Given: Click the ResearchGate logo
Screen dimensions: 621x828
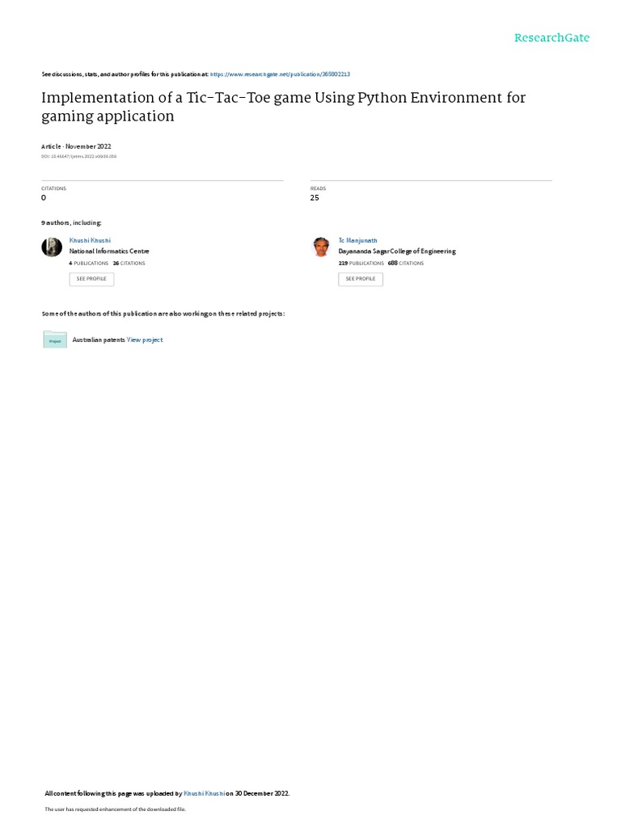Looking at the screenshot, I should (x=551, y=38).
